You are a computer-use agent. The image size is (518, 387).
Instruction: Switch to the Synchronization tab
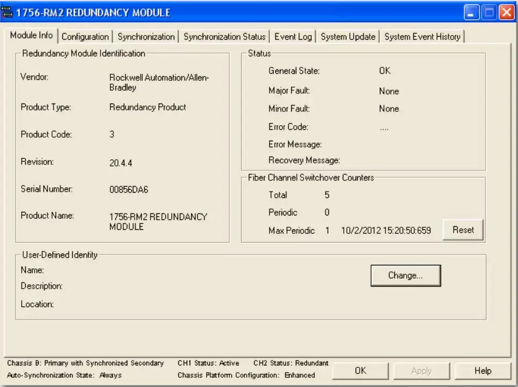146,37
